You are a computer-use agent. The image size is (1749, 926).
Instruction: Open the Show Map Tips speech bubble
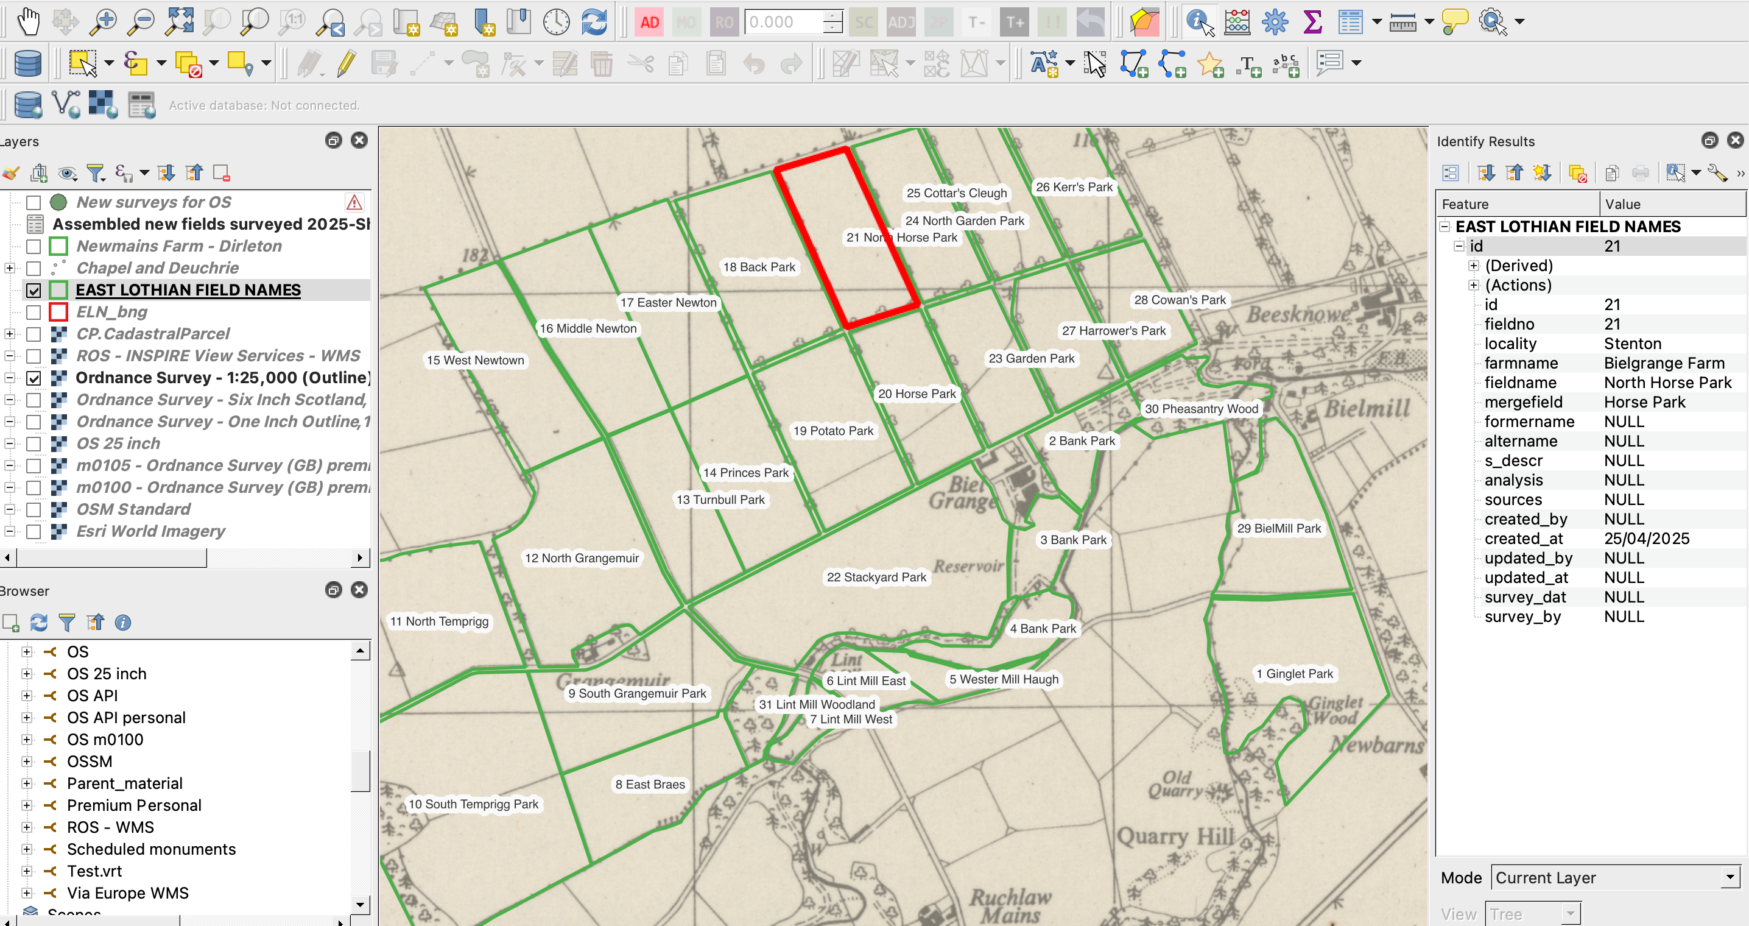coord(1455,22)
